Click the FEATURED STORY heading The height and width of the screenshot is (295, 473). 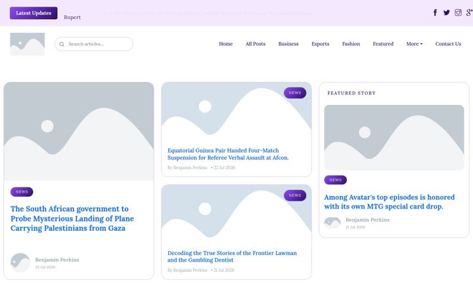click(351, 93)
